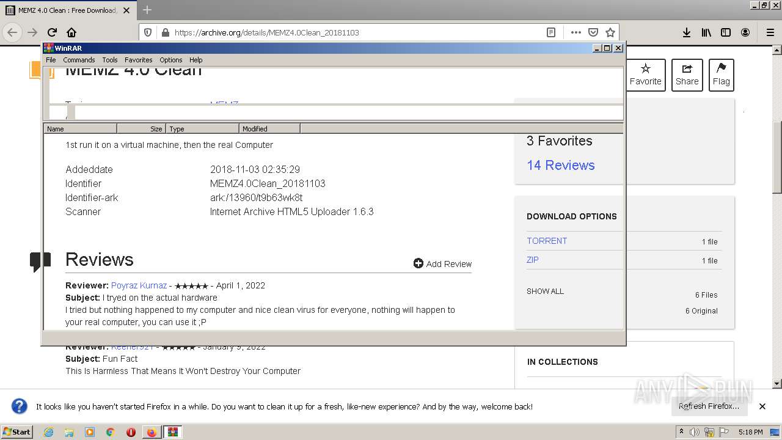Open WinRAR Favorites menu
The width and height of the screenshot is (782, 440).
139,60
